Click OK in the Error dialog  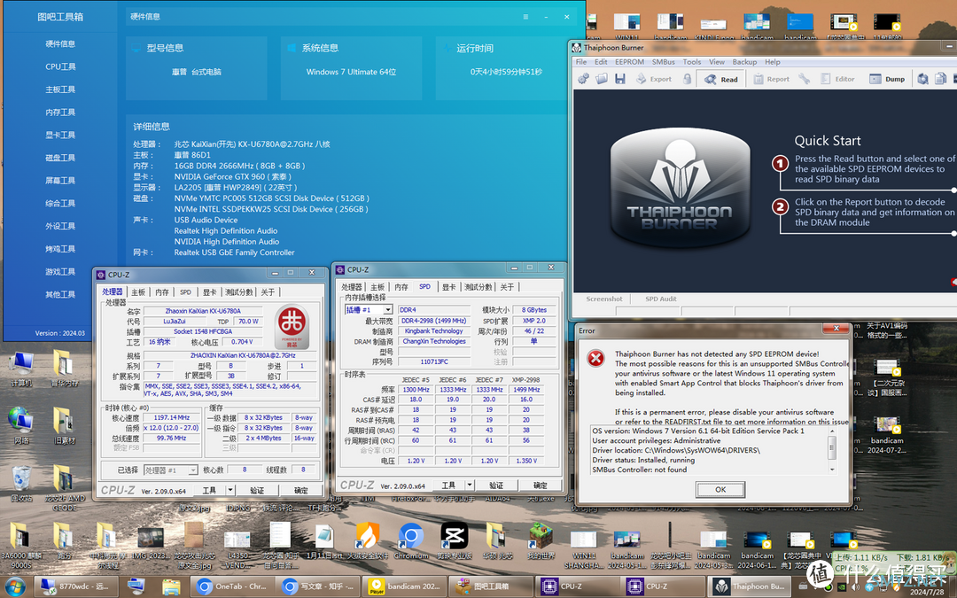[x=720, y=489]
